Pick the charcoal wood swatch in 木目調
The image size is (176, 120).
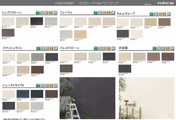(x=125, y=69)
